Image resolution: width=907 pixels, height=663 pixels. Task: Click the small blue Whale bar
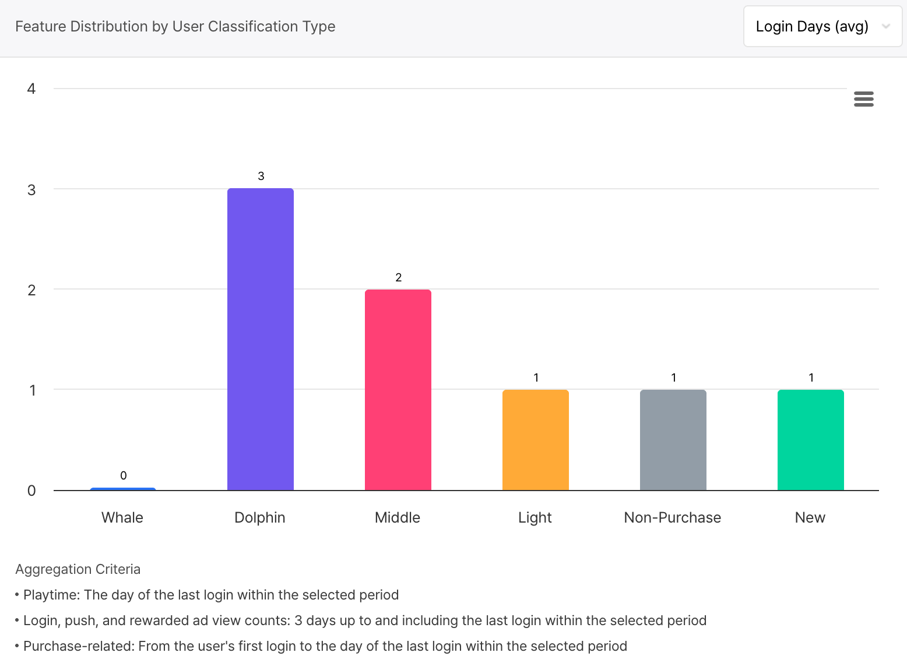tap(123, 489)
